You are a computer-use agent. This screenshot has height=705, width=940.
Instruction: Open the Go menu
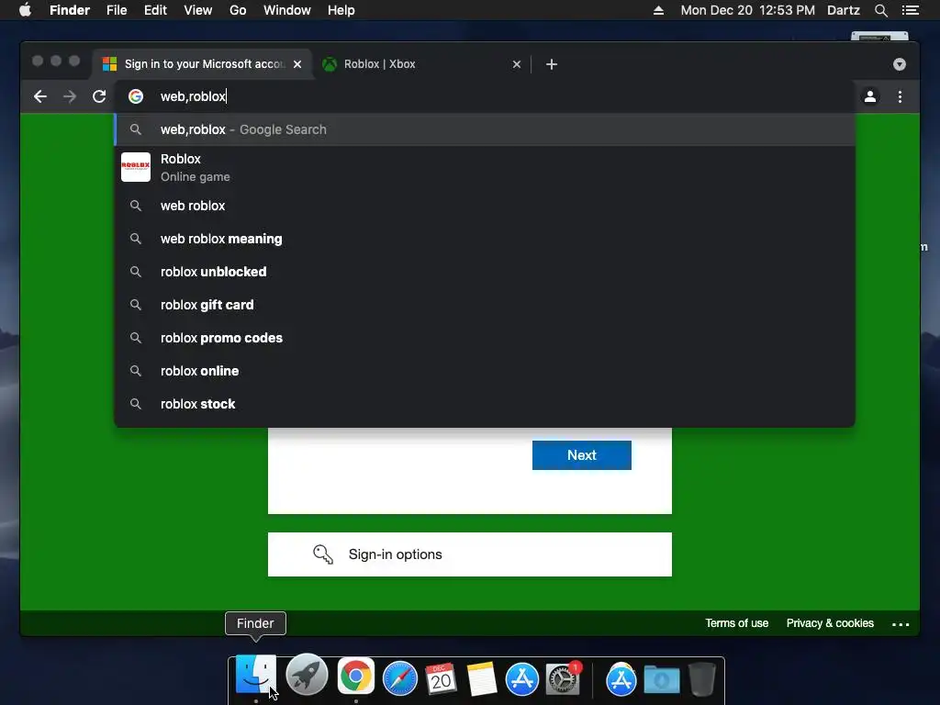coord(238,10)
